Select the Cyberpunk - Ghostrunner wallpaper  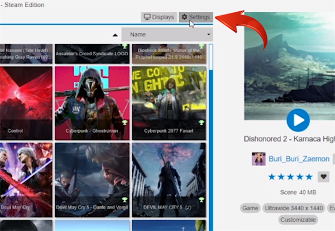click(92, 103)
